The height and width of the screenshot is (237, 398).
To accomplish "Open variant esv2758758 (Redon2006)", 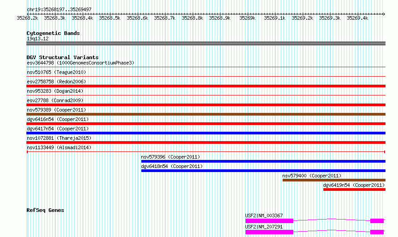I will coord(56,82).
